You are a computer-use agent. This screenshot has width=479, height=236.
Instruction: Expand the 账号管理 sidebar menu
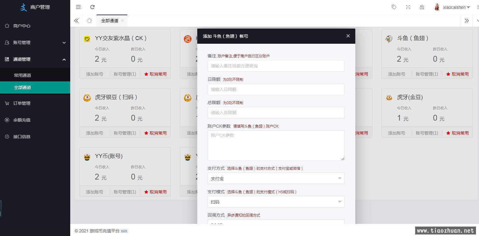[x=35, y=43]
